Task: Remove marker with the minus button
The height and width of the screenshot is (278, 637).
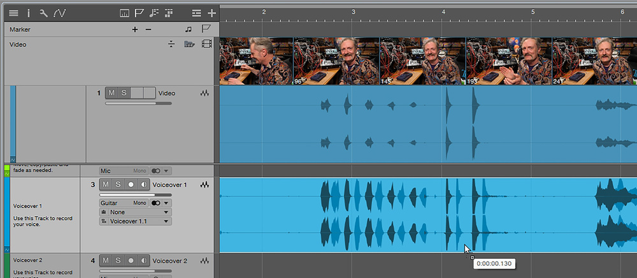Action: pos(148,29)
